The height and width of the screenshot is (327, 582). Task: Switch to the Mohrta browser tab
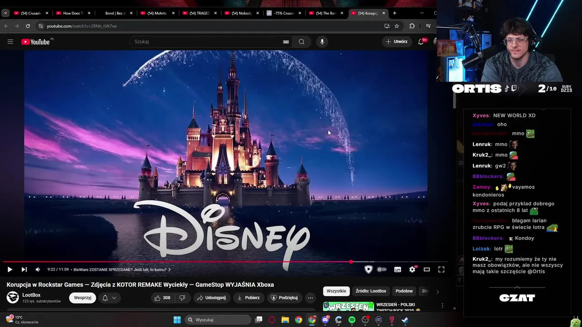[154, 13]
